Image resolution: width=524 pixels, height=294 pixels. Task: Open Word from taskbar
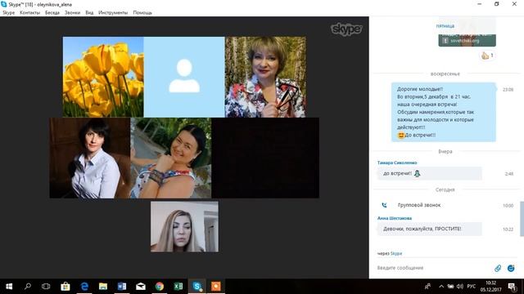coord(122,287)
